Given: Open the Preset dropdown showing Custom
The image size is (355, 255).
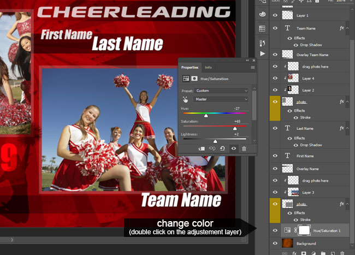Looking at the screenshot, I should point(221,91).
